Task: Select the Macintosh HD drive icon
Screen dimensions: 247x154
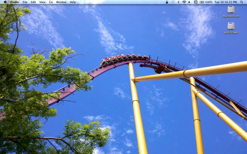Action: point(231,10)
